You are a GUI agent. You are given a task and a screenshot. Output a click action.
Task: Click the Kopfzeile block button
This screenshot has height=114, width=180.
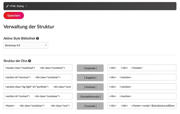point(90,68)
